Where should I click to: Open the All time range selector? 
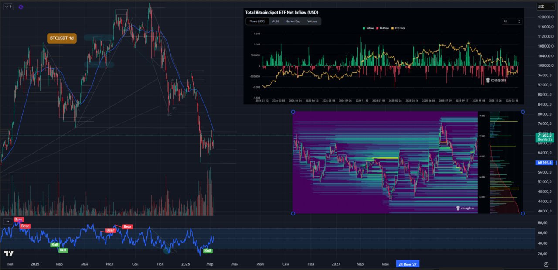tap(512, 21)
